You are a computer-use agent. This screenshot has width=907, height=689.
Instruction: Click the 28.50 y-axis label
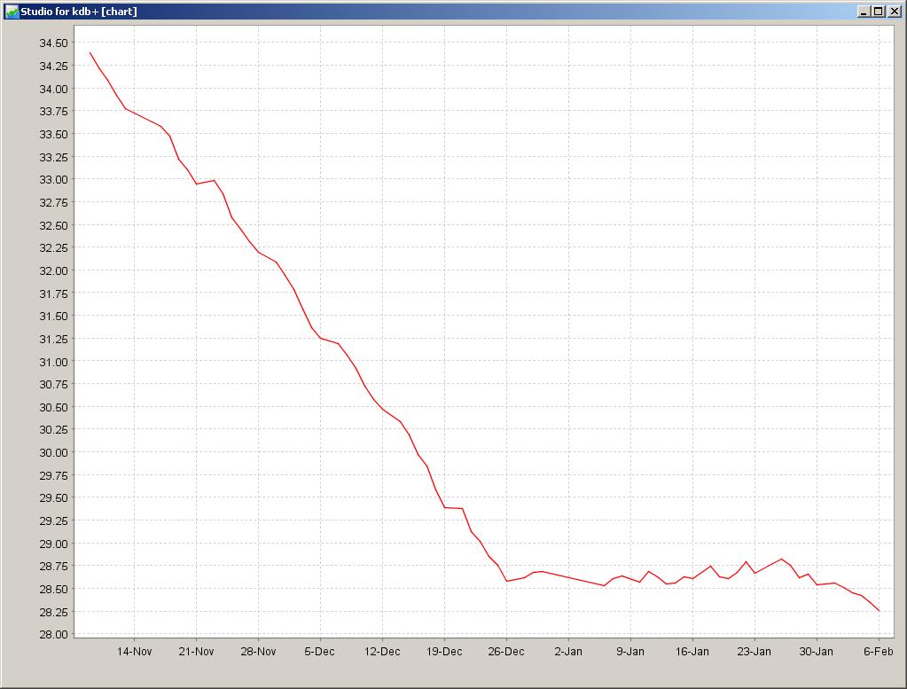(53, 589)
